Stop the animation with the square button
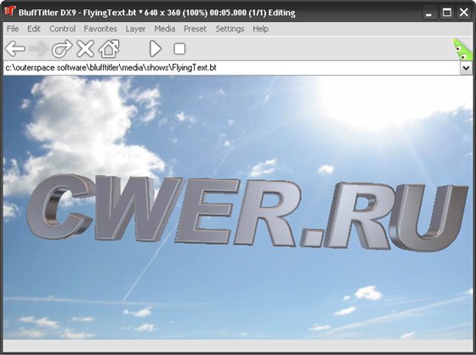This screenshot has width=476, height=355. coord(179,49)
